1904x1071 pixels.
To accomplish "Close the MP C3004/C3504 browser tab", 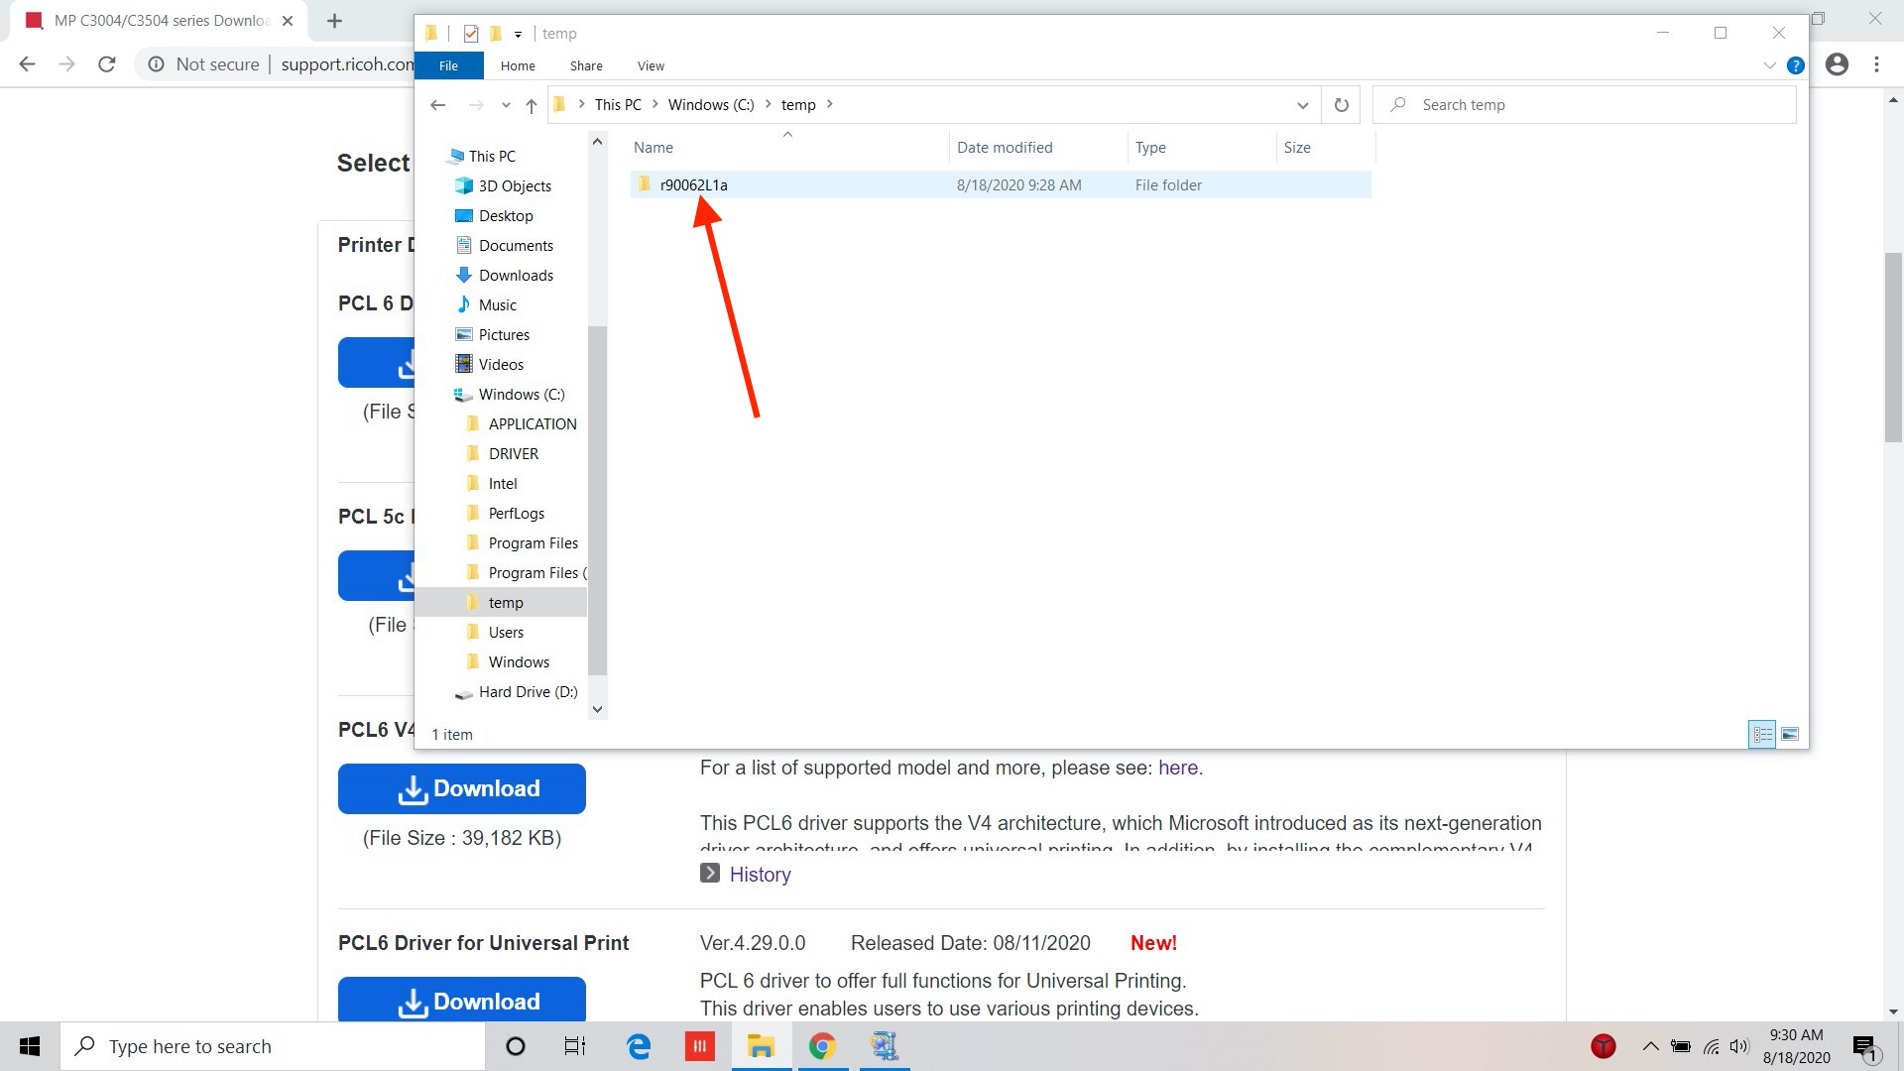I will point(287,21).
